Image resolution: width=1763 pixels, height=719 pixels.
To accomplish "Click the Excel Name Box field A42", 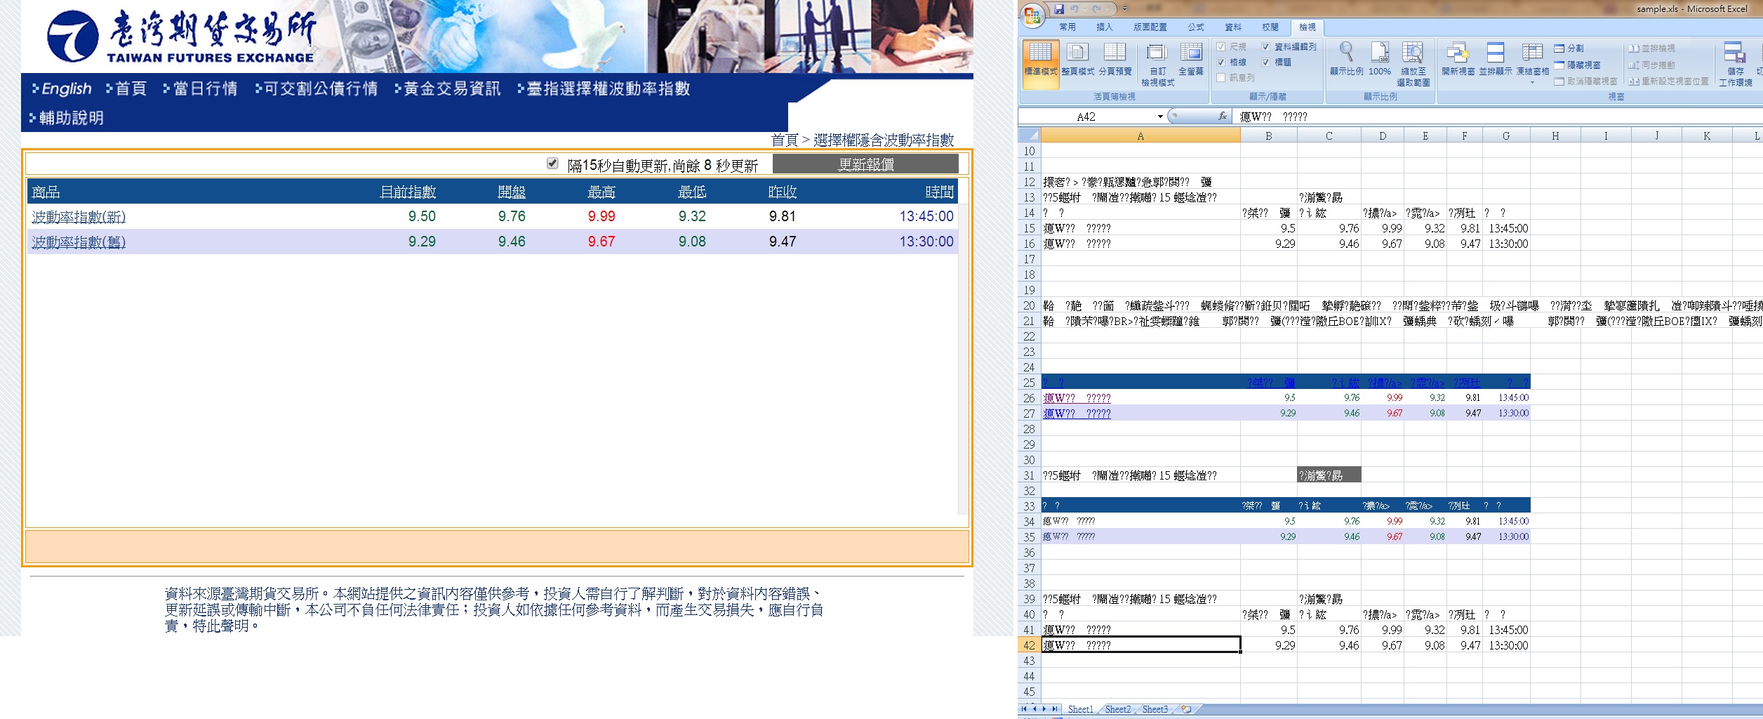I will tap(1086, 117).
